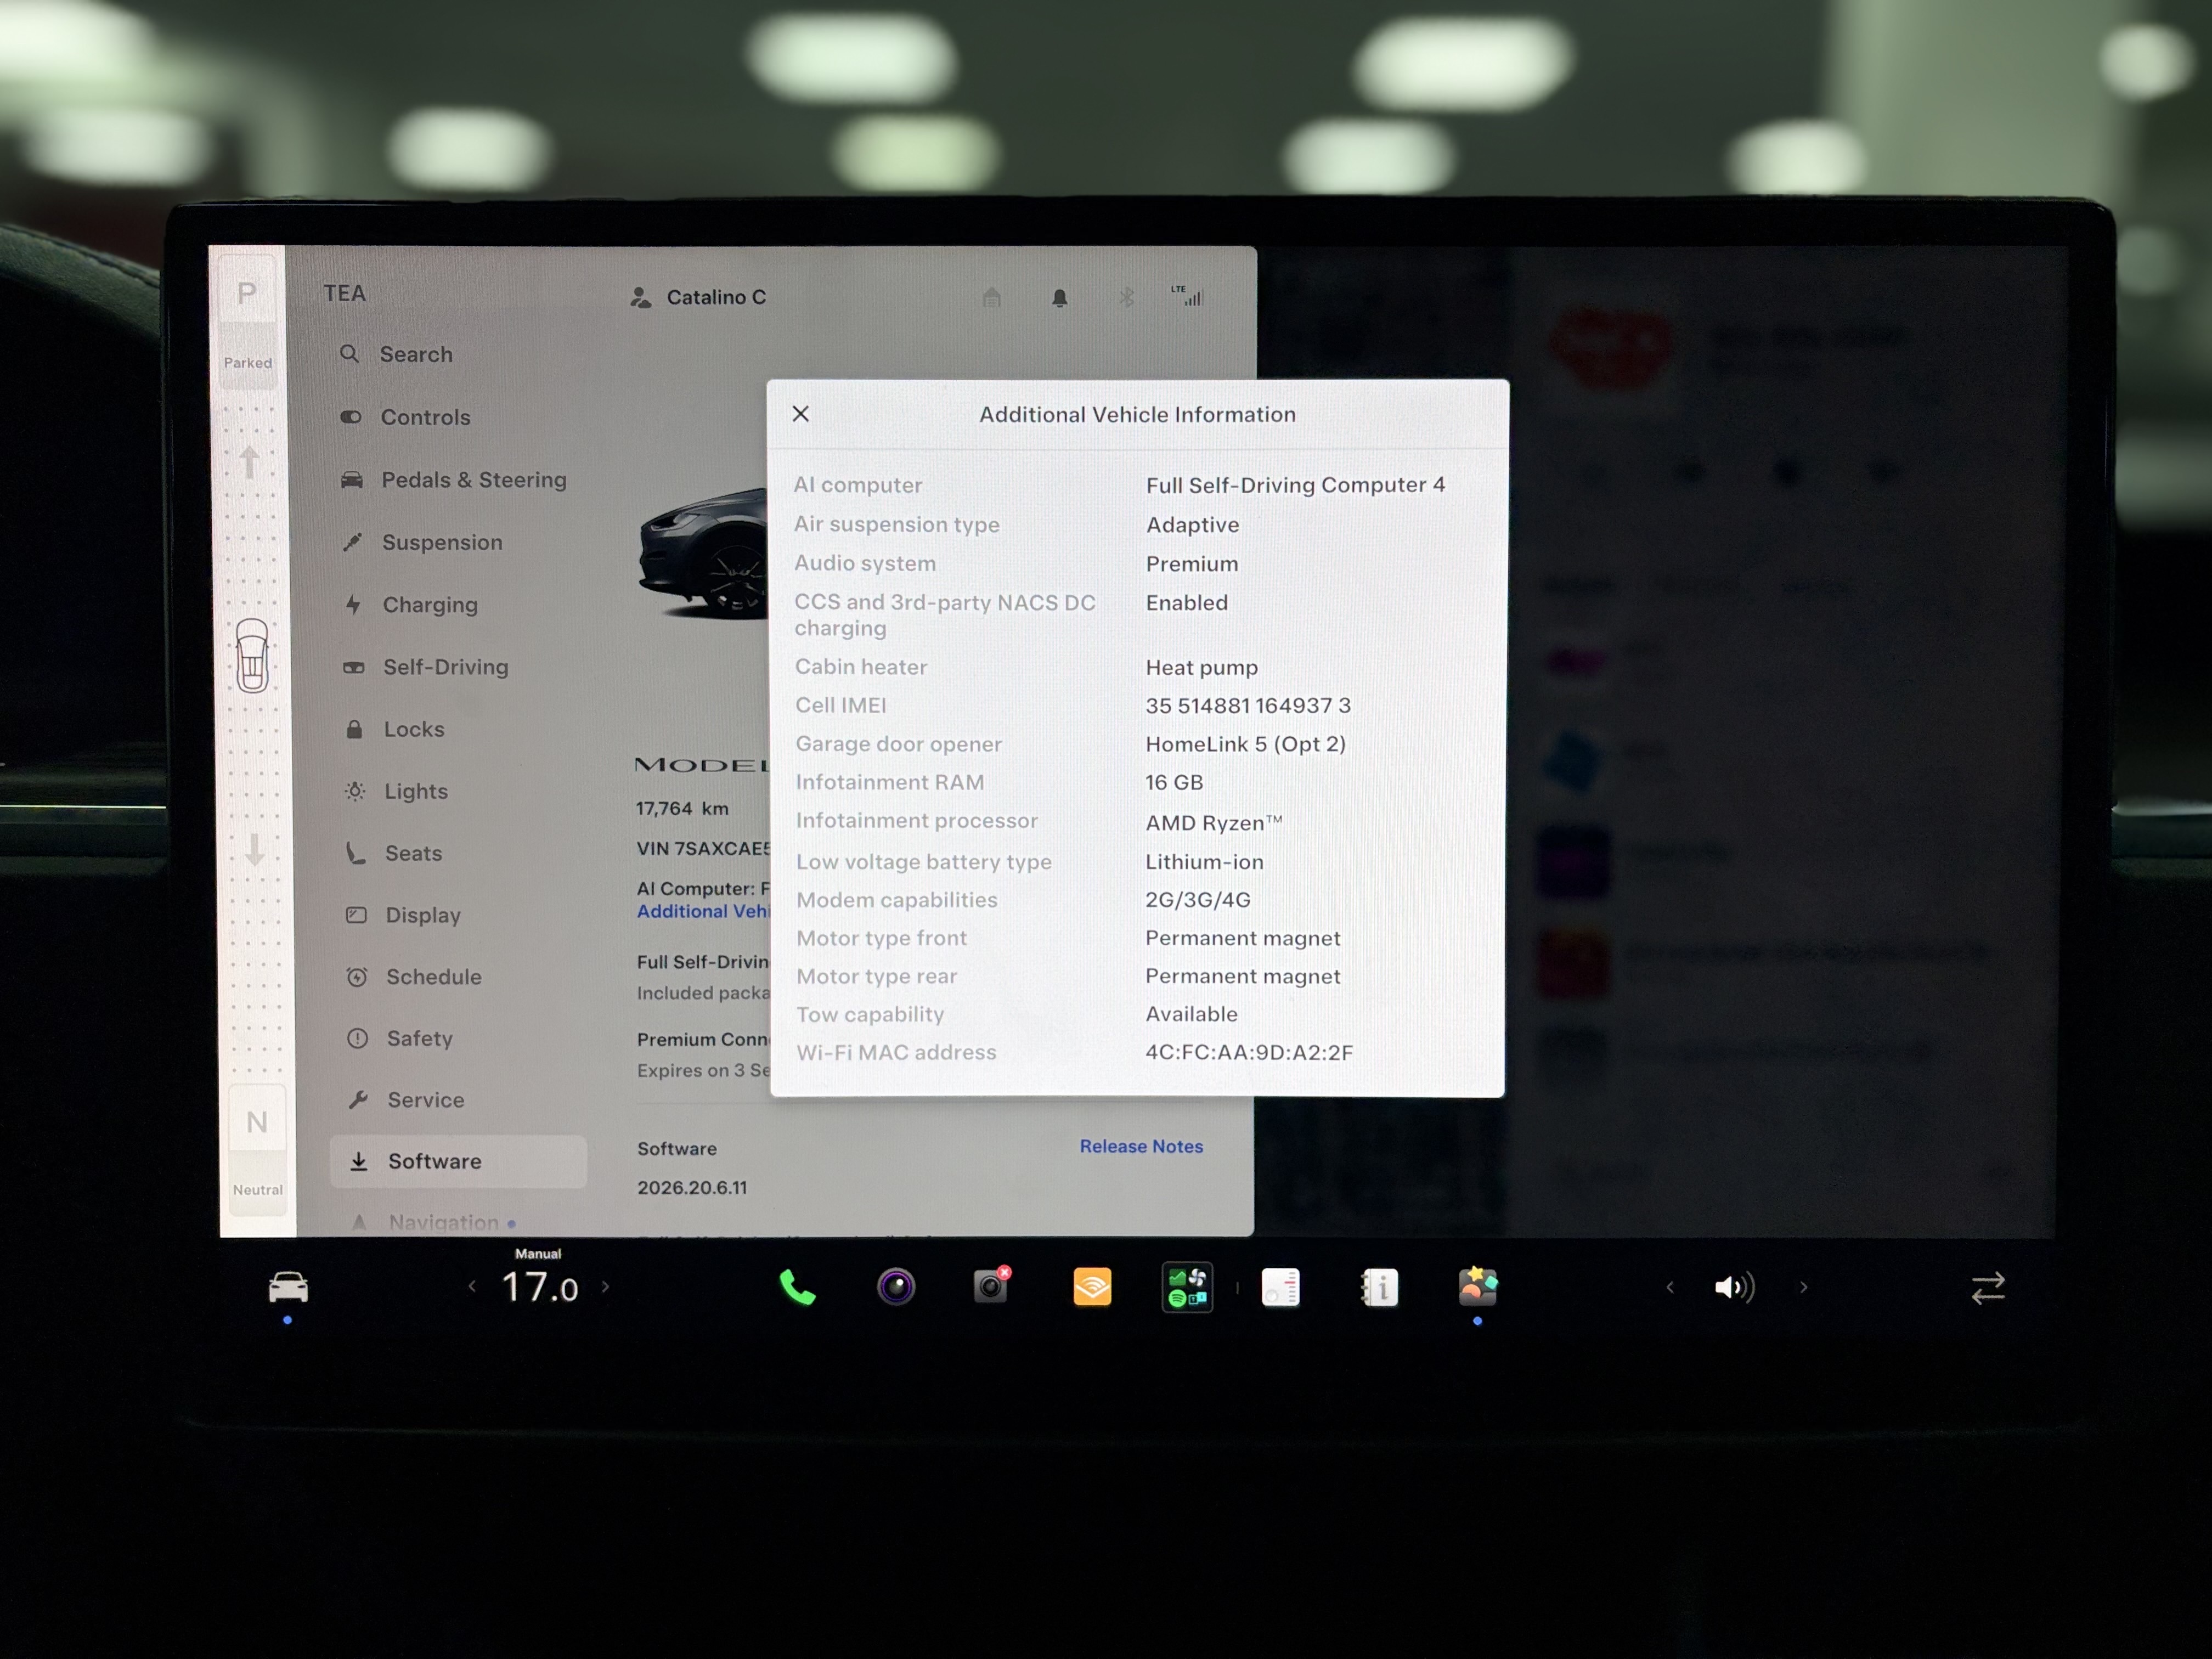The height and width of the screenshot is (1659, 2212).
Task: Tap the Heat pump cabin heater value
Action: (x=1201, y=667)
